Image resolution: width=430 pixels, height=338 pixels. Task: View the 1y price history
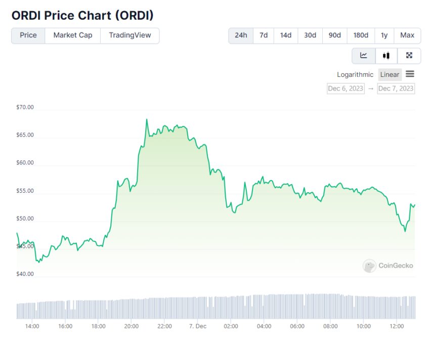384,35
